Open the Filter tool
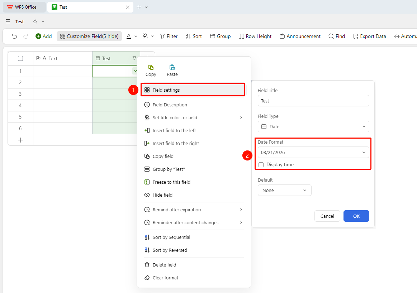The height and width of the screenshot is (293, 417). (169, 37)
